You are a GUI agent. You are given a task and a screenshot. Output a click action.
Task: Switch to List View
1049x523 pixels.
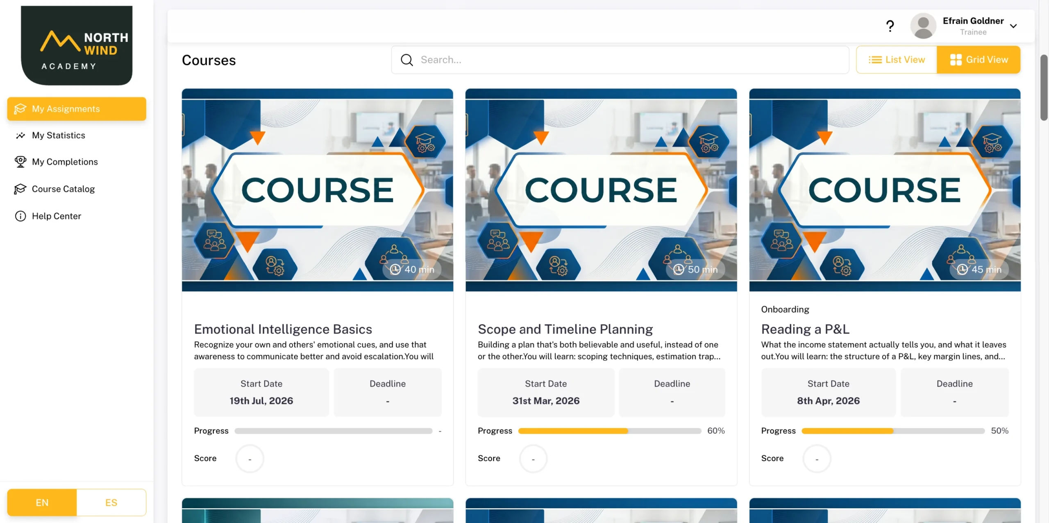(897, 60)
